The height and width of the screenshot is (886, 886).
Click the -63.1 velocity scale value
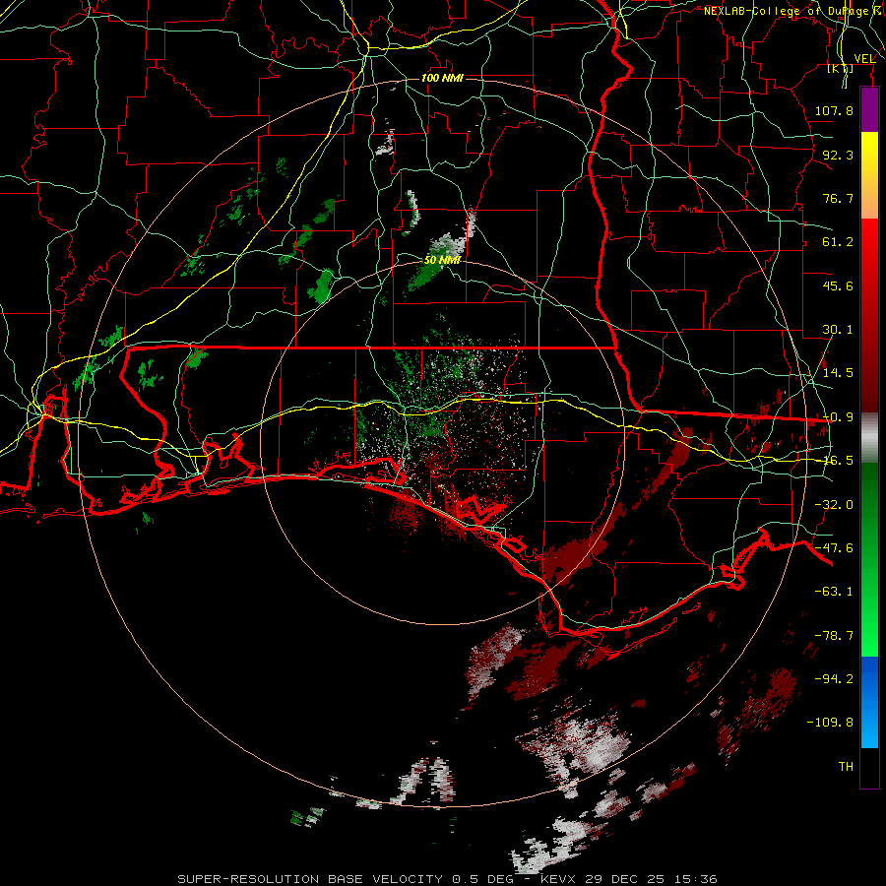(x=834, y=592)
